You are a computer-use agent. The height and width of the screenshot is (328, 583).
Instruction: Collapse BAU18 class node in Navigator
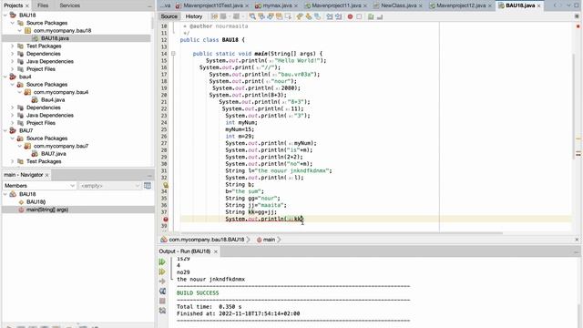click(x=5, y=194)
